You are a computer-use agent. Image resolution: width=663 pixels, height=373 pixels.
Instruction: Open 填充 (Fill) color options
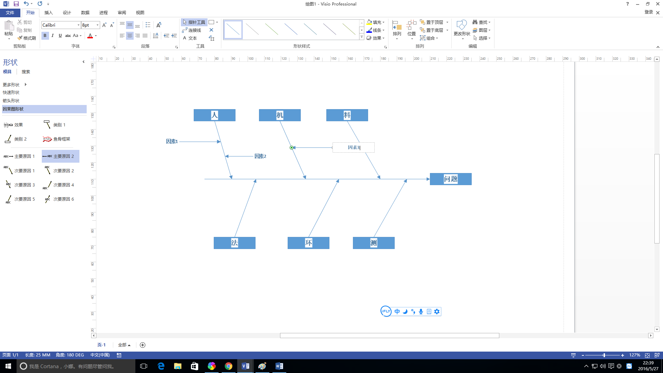pos(384,22)
